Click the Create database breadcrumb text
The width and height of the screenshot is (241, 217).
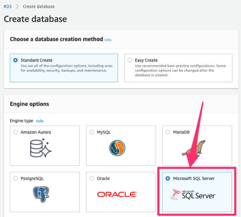[x=38, y=7]
